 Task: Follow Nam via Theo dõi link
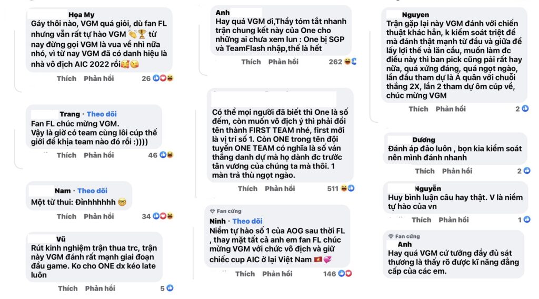(x=92, y=191)
